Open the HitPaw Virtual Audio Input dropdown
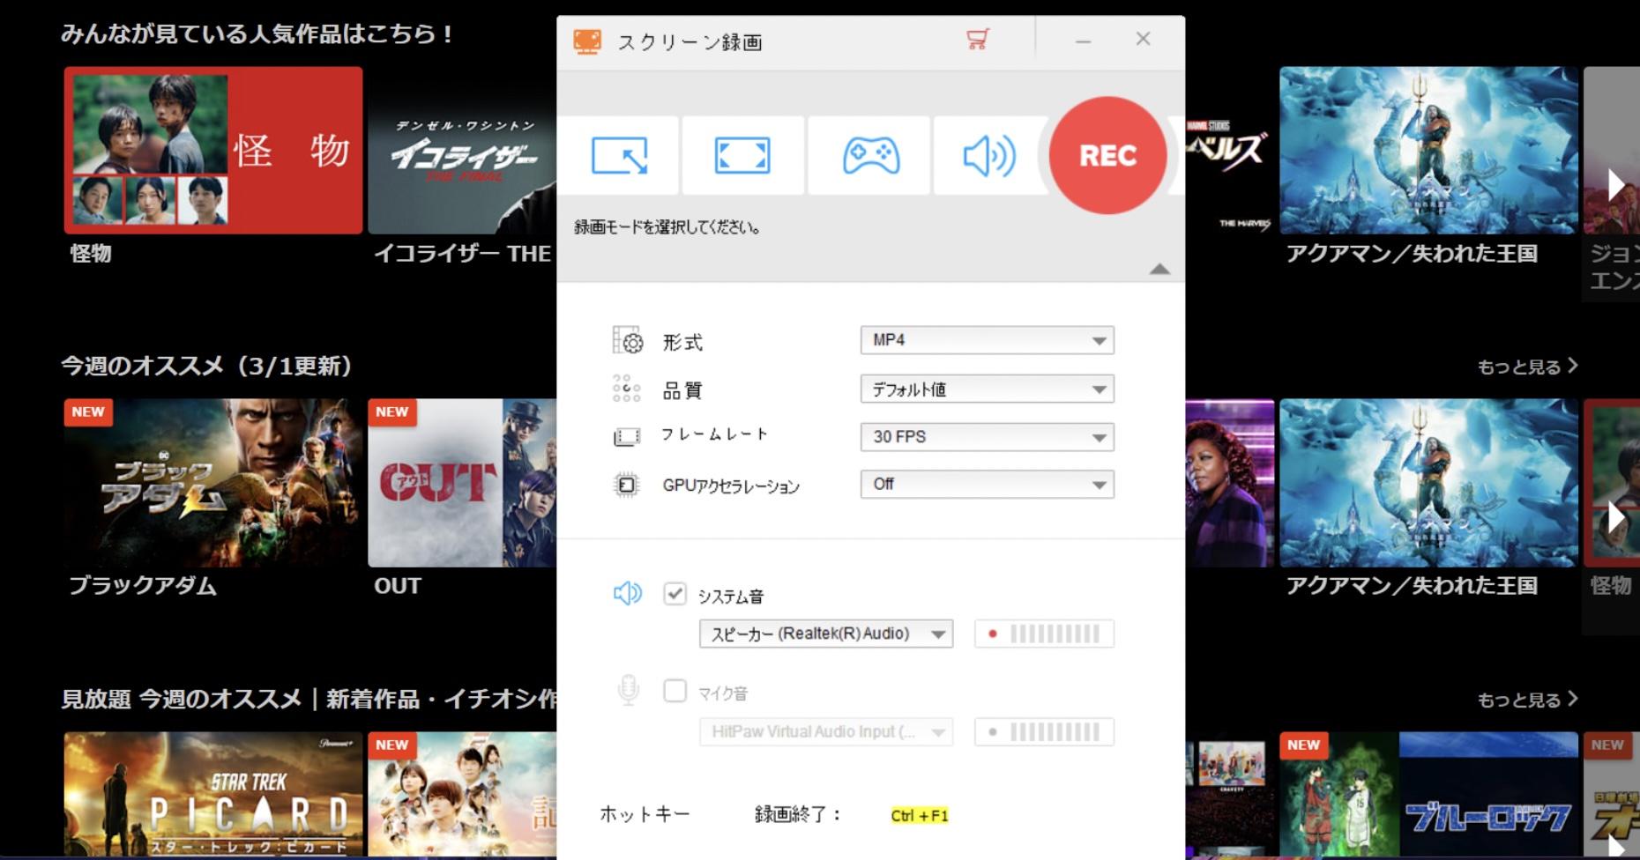Screen dimensions: 1640x860 (x=826, y=731)
